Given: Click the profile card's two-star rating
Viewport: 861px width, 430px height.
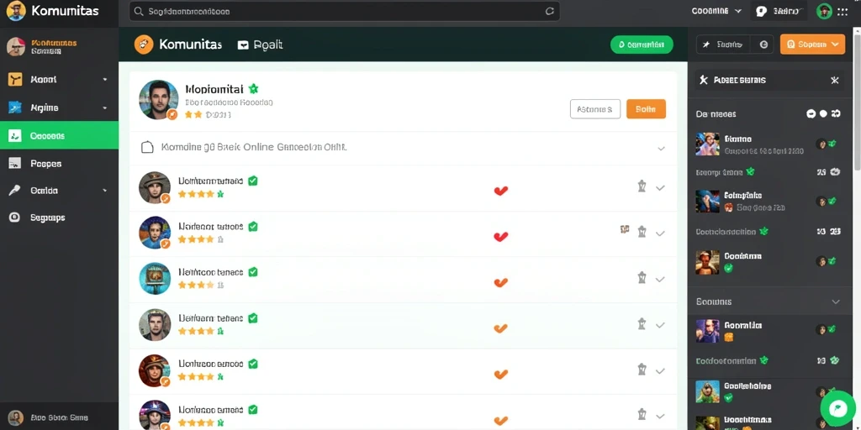Looking at the screenshot, I should [x=193, y=114].
